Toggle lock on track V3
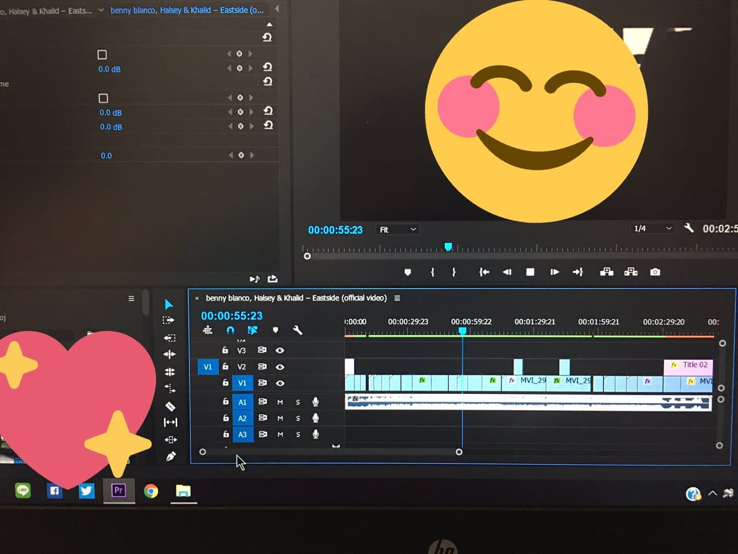This screenshot has width=738, height=554. (225, 350)
